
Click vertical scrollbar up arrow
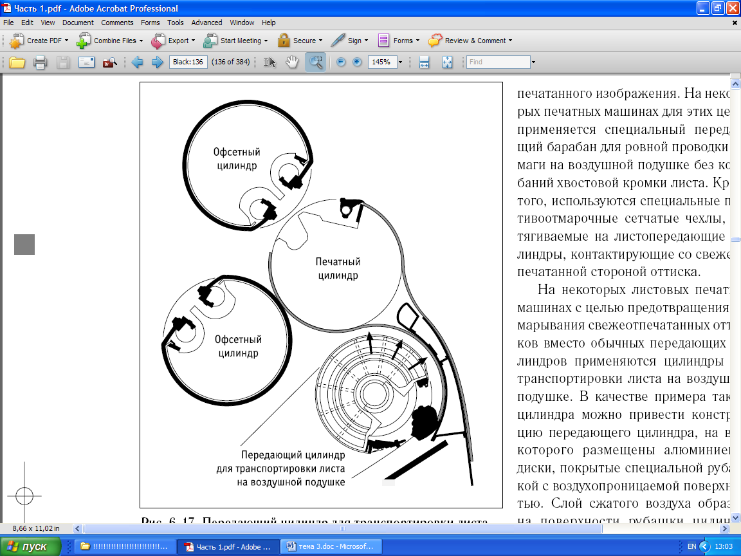pos(735,84)
